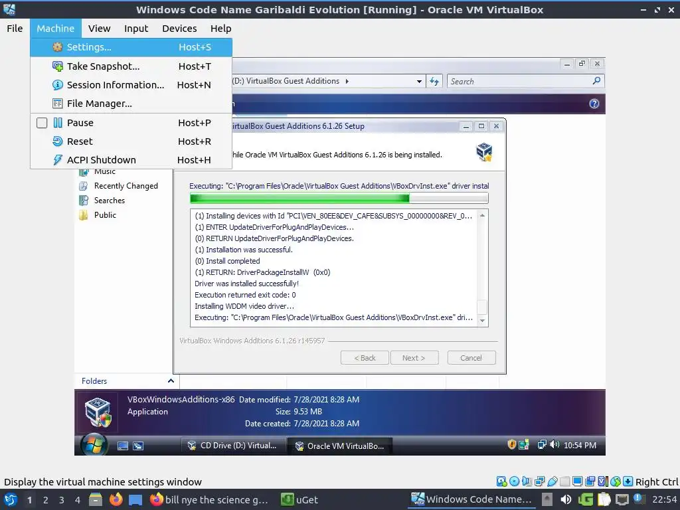Image resolution: width=680 pixels, height=510 pixels.
Task: Toggle the Pause checkbox in Machine menu
Action: tap(42, 123)
